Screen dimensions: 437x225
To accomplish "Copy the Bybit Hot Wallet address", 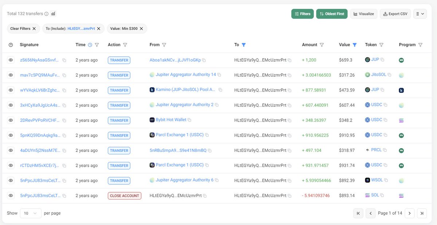I will 189,120.
